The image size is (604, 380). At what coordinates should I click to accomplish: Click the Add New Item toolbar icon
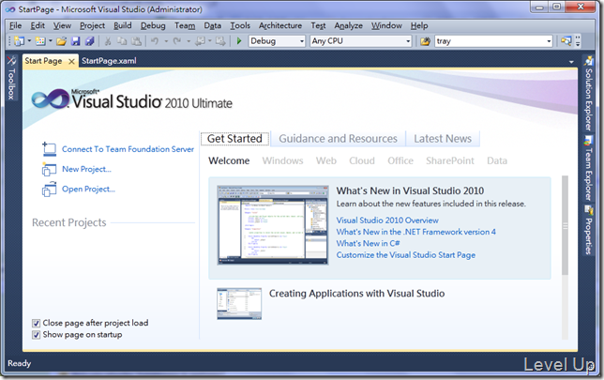pyautogui.click(x=40, y=41)
